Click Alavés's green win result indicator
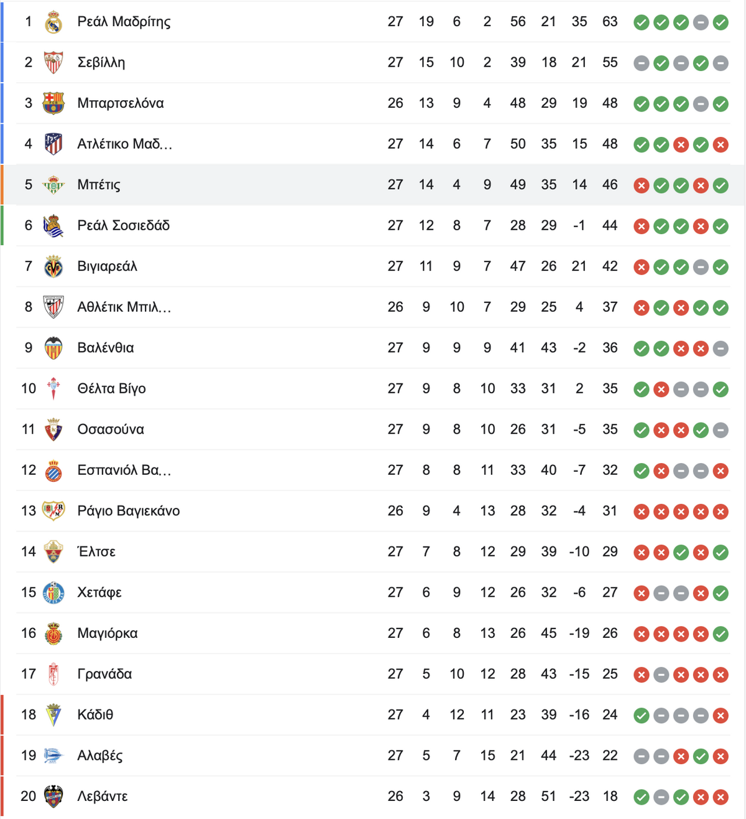This screenshot has width=746, height=819. [701, 756]
